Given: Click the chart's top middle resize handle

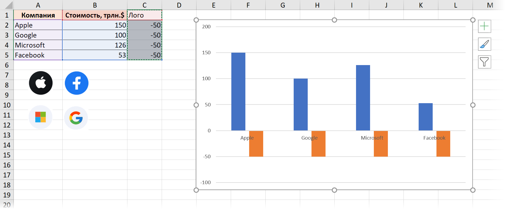Looking at the screenshot, I should 334,20.
